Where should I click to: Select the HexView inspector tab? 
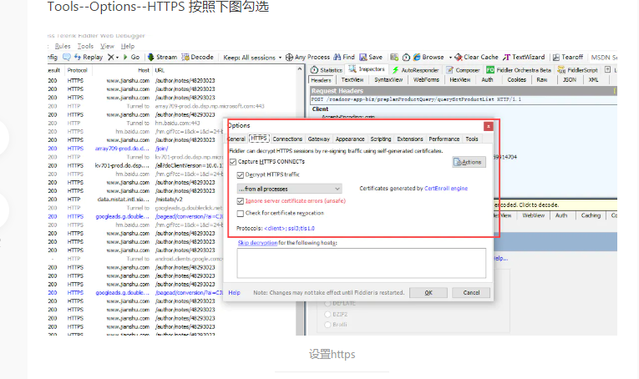point(460,80)
